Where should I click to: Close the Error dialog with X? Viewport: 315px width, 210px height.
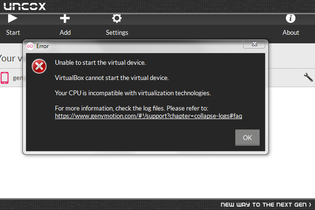254,44
